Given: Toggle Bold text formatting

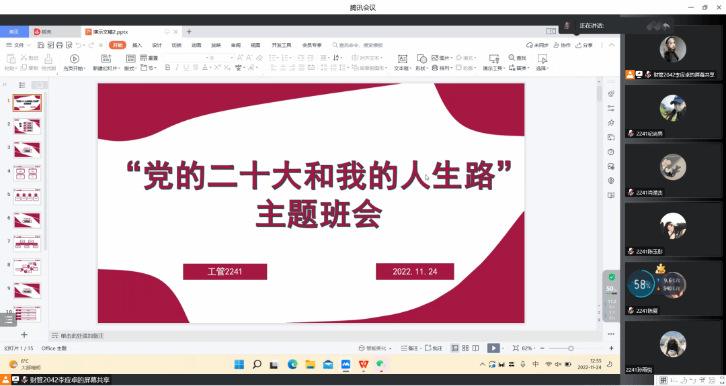Looking at the screenshot, I should pyautogui.click(x=167, y=68).
